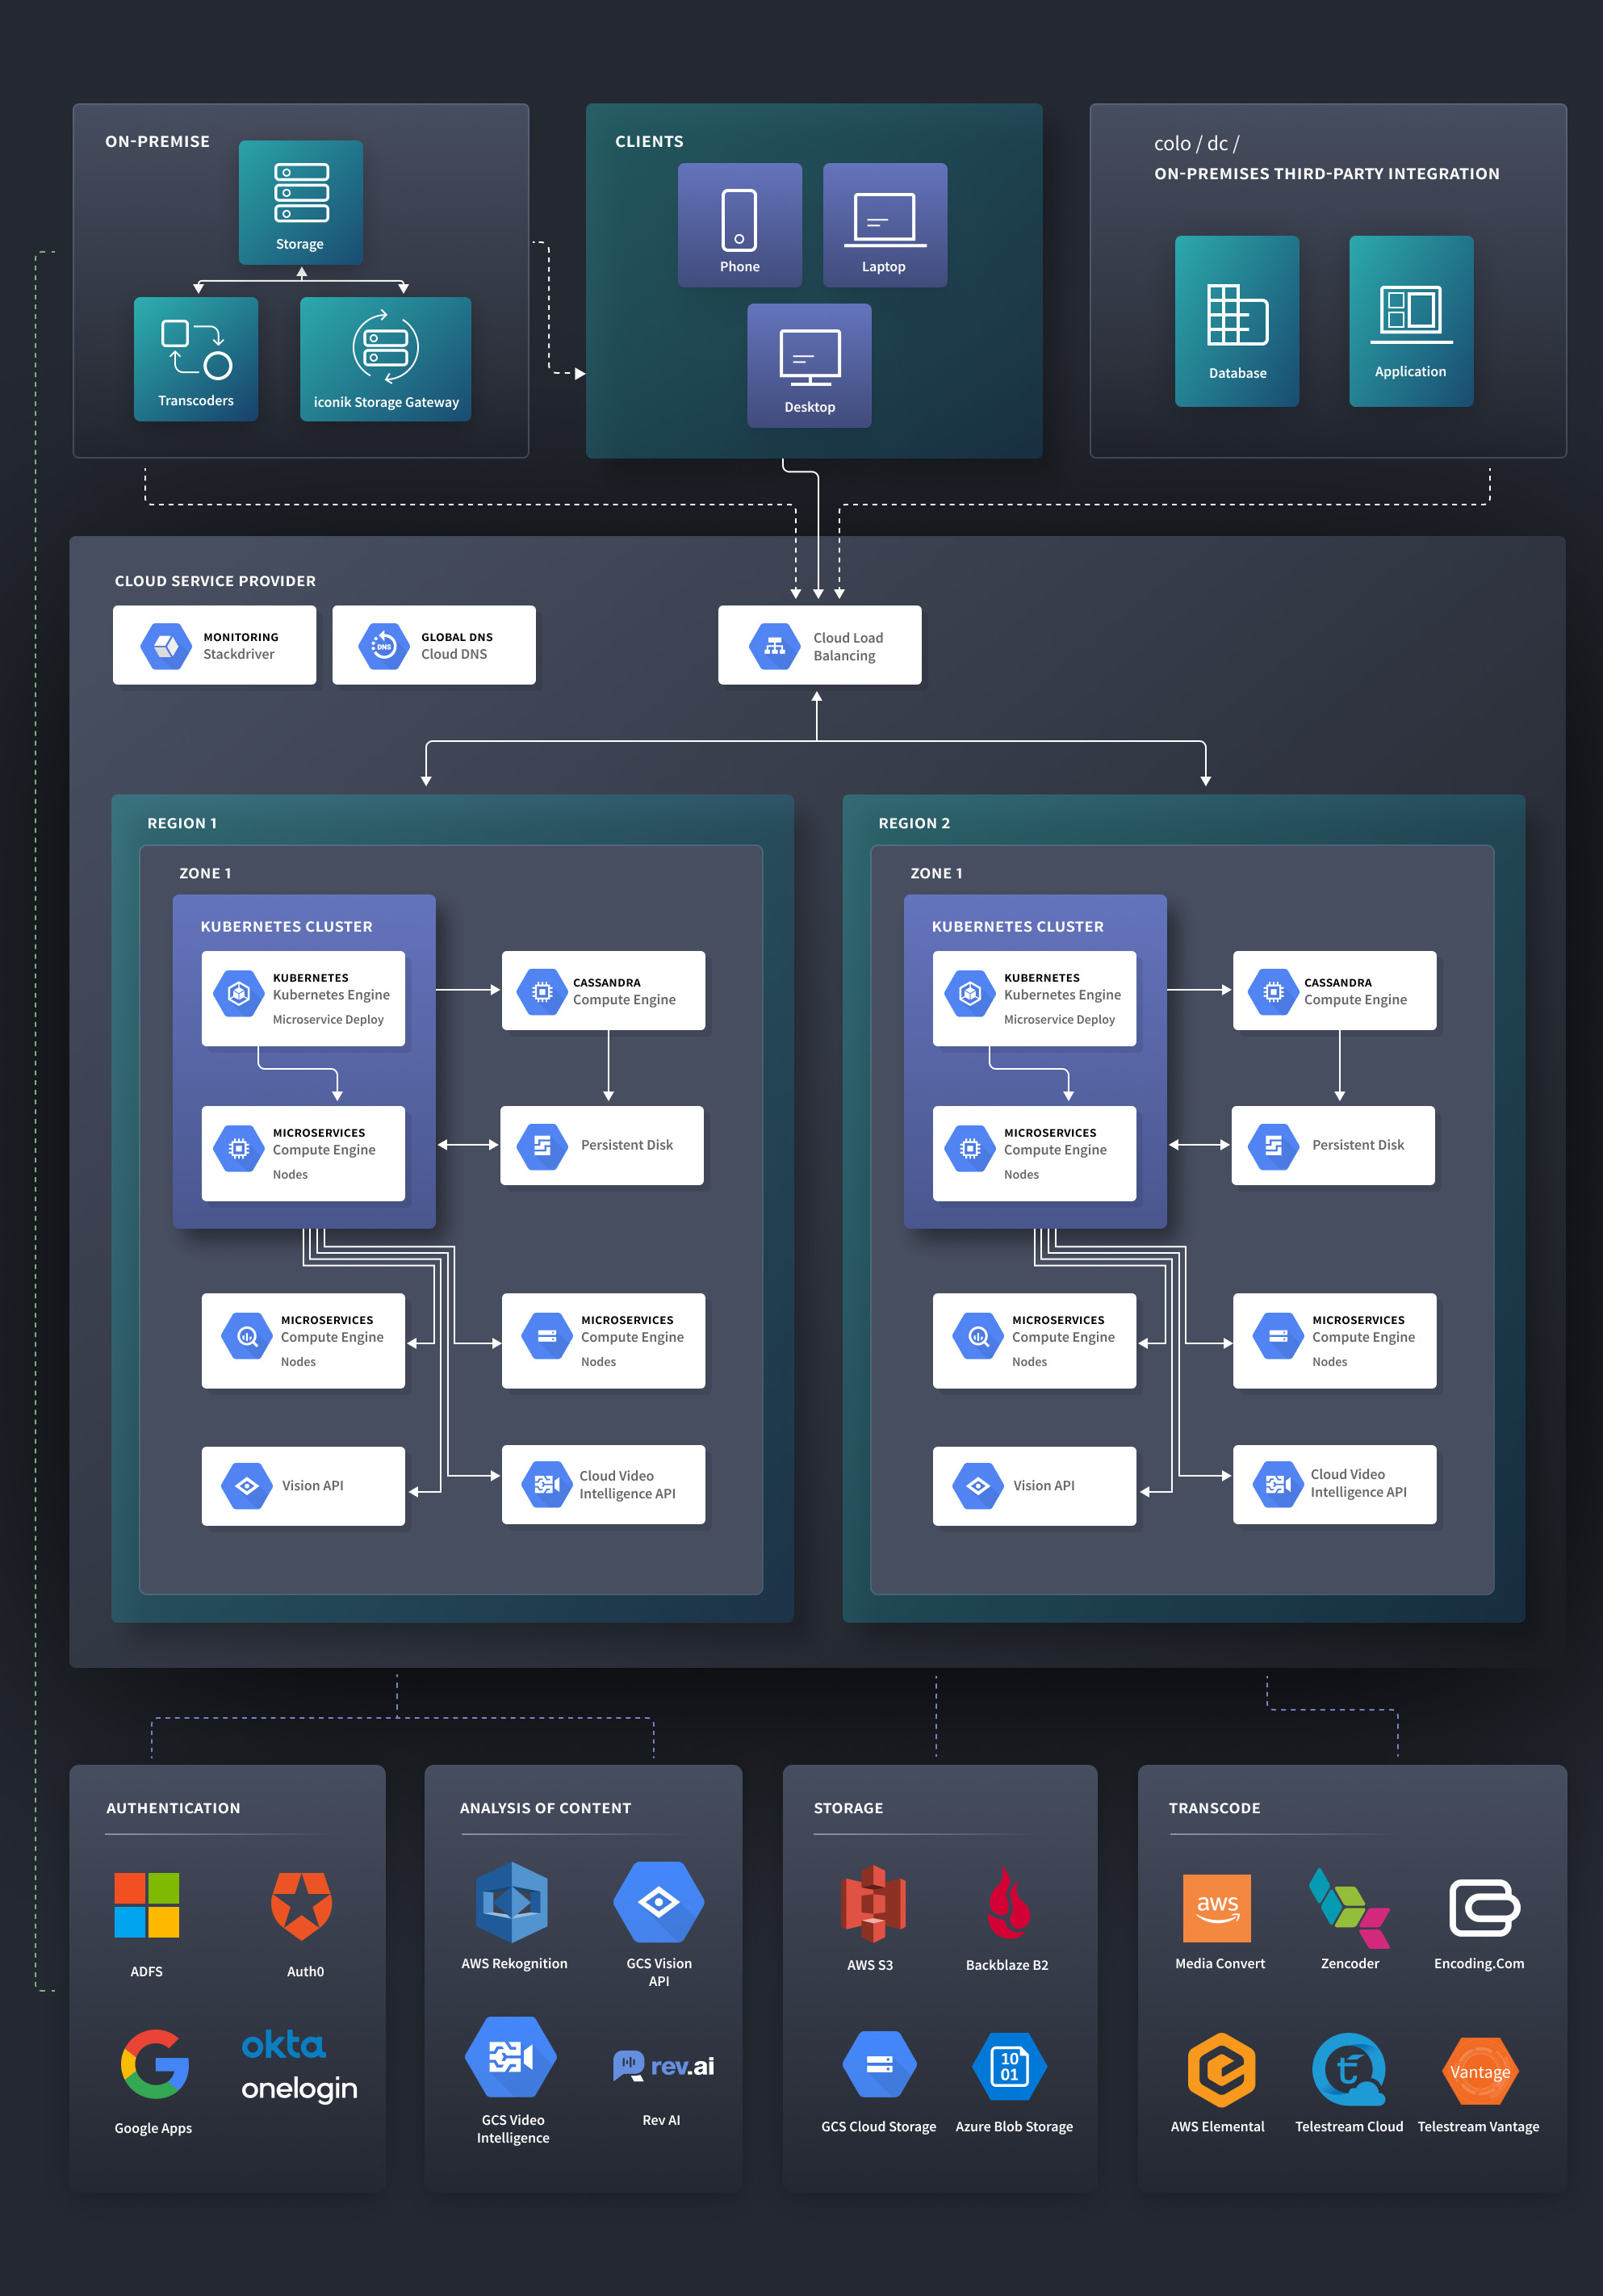Click the Rev AI logo
1603x2296 pixels.
coord(663,2066)
